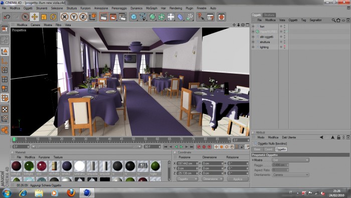Expand the altri oggetti group
This screenshot has height=198, width=351.
coord(253,37)
